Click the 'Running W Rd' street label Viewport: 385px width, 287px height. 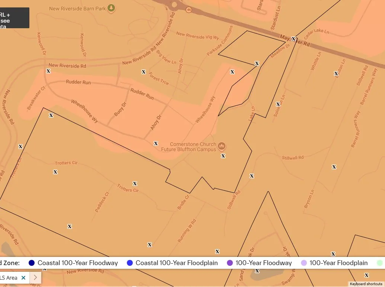(187, 231)
